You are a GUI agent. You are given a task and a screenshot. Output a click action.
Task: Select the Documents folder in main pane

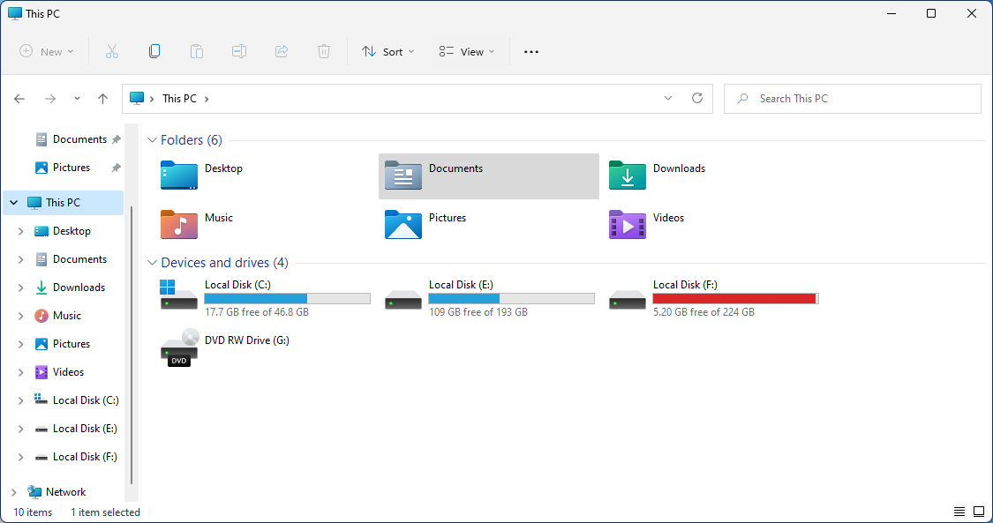coord(489,176)
